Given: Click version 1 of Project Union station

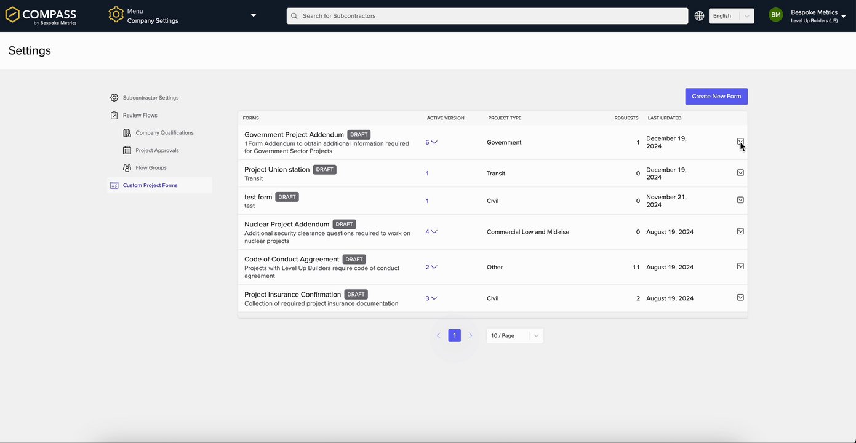Looking at the screenshot, I should pyautogui.click(x=427, y=174).
